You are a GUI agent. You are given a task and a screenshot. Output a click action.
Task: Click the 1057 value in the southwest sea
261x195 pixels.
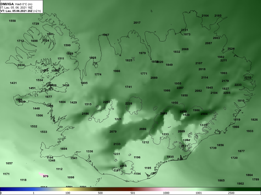[x=9, y=164]
